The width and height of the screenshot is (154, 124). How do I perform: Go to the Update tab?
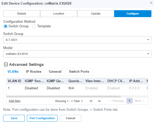96,14
